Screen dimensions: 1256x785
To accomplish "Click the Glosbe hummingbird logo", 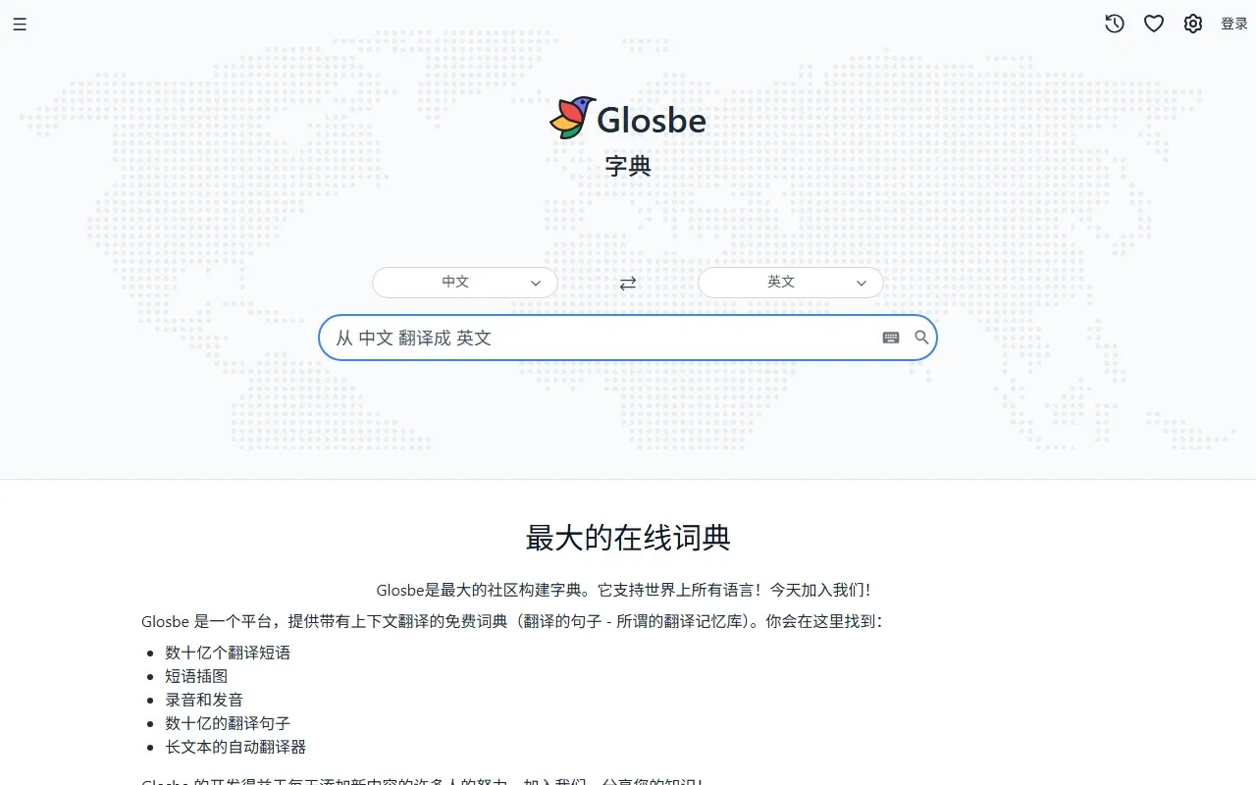I will pyautogui.click(x=572, y=116).
